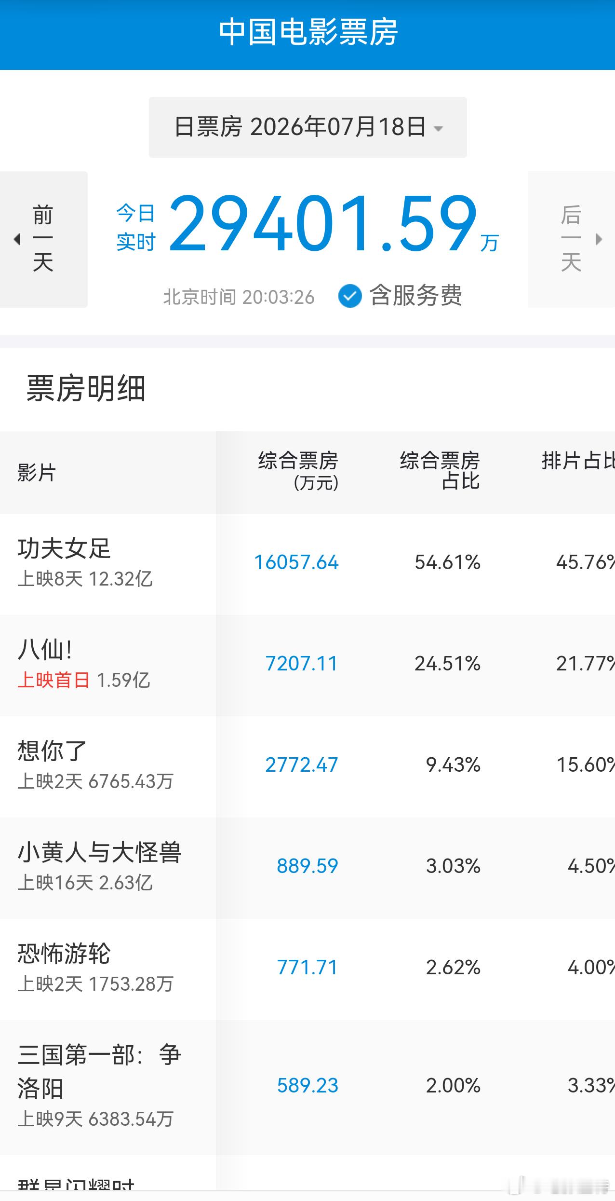Click the 上映8天 12.32亿 subtitle
The image size is (615, 1201).
(x=85, y=579)
